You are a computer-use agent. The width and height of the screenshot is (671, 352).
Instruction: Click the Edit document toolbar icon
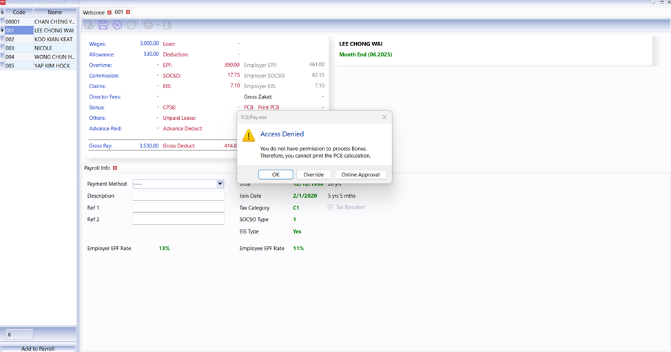(89, 25)
